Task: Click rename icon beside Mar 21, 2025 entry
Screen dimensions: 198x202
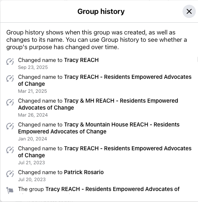Action: click(10, 78)
